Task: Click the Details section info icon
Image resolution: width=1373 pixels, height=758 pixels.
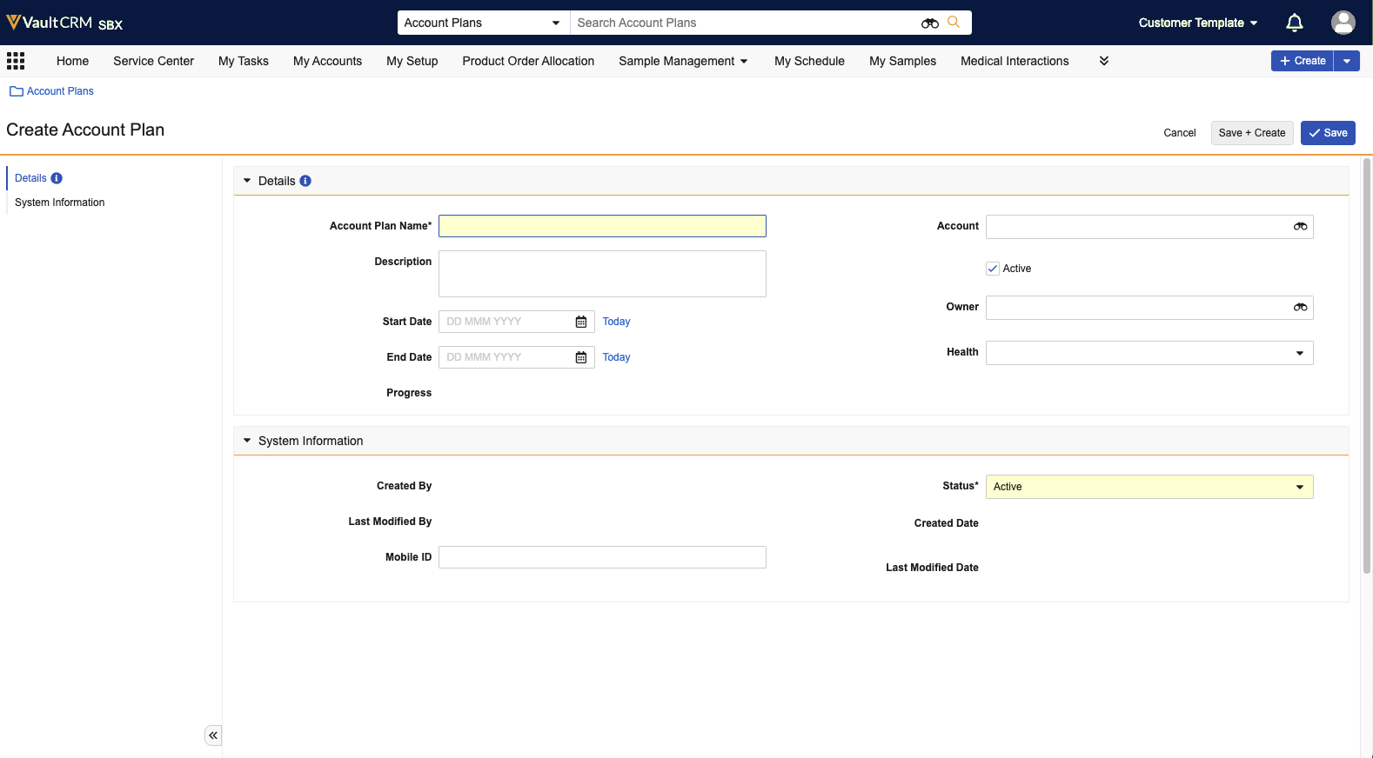Action: 305,181
